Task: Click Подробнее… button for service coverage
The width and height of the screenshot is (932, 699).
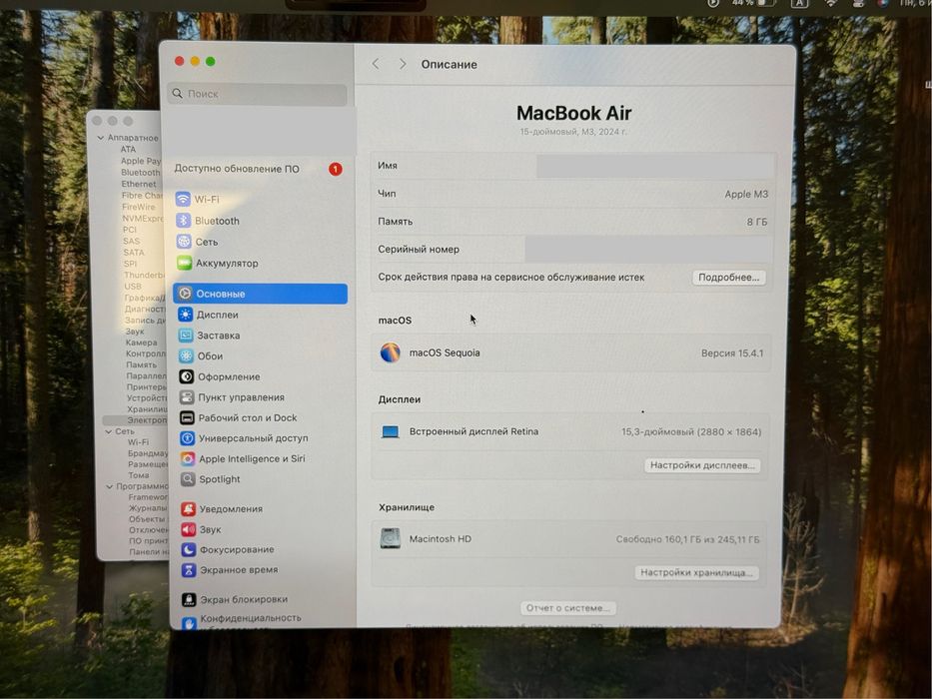Action: tap(729, 278)
